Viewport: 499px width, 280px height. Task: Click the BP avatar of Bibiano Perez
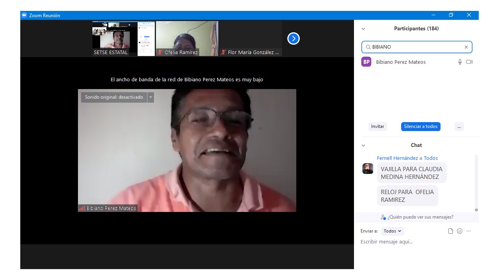click(x=366, y=62)
